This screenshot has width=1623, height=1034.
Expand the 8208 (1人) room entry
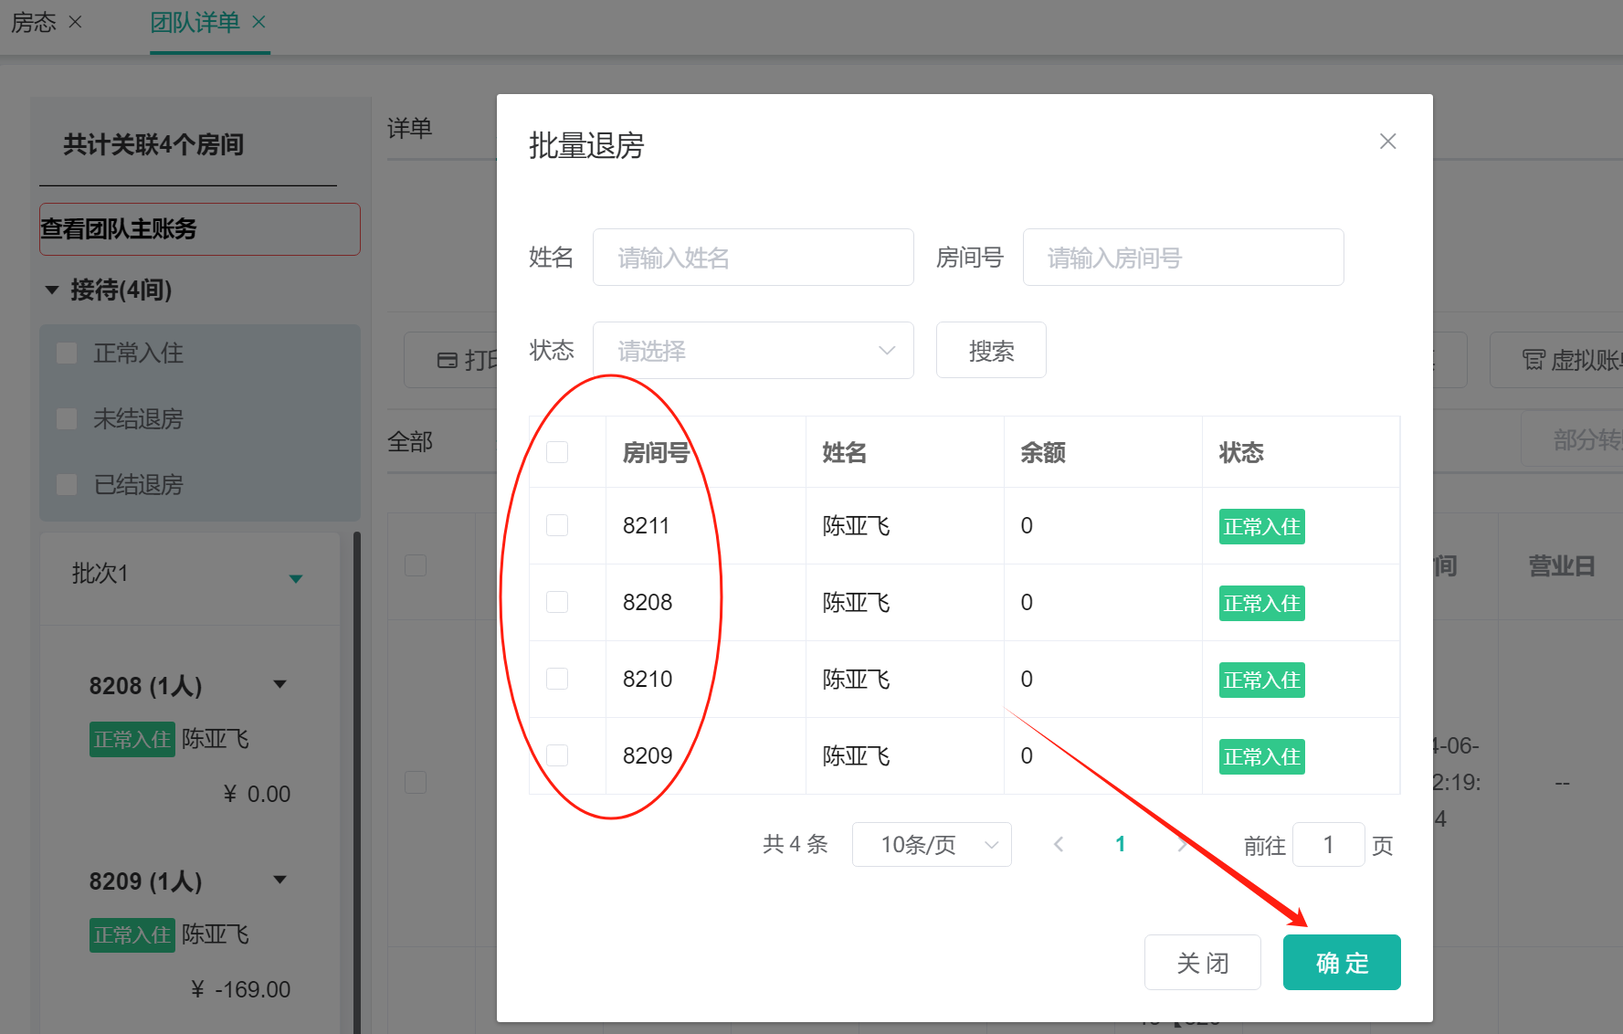[280, 684]
